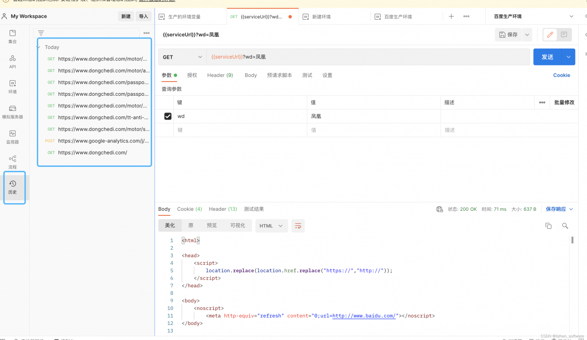Click the 导入 import button
Screen dimensions: 587x340
pos(144,16)
